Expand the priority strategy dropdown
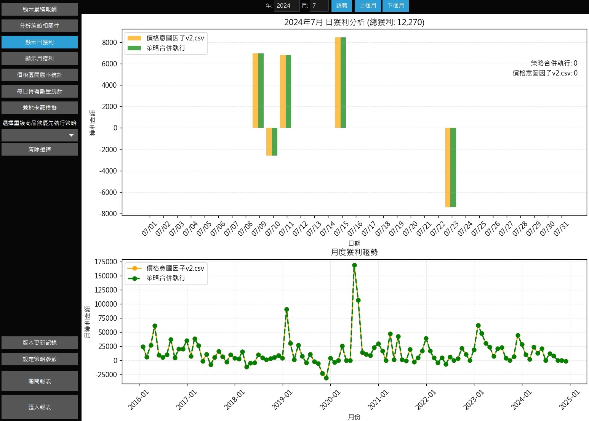 (40, 135)
